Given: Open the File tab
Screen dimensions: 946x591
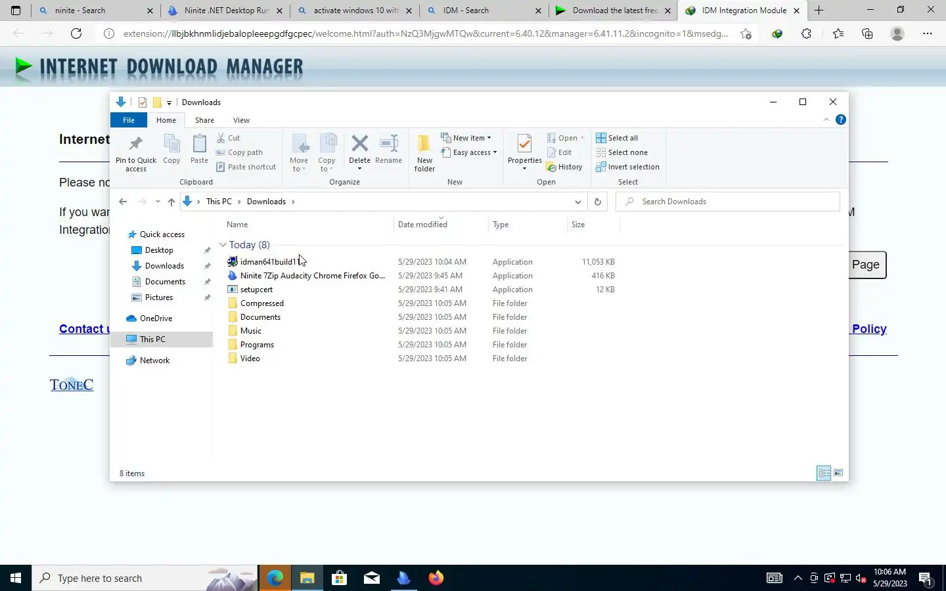Looking at the screenshot, I should 129,120.
